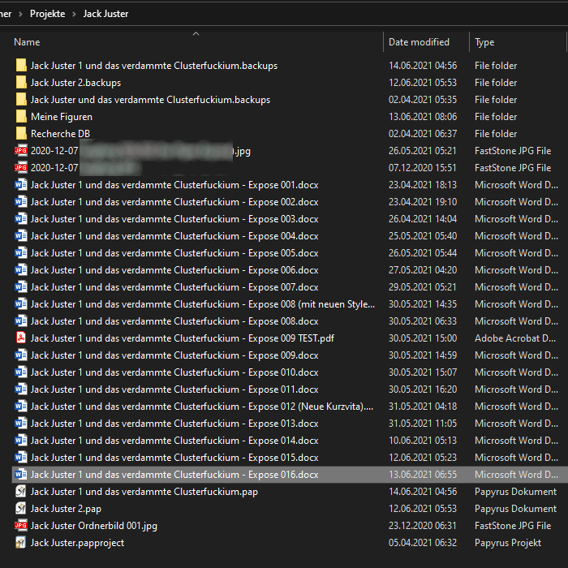Click the Papyrus icon of Clusterfuckium.pap
The image size is (568, 568).
pos(20,492)
